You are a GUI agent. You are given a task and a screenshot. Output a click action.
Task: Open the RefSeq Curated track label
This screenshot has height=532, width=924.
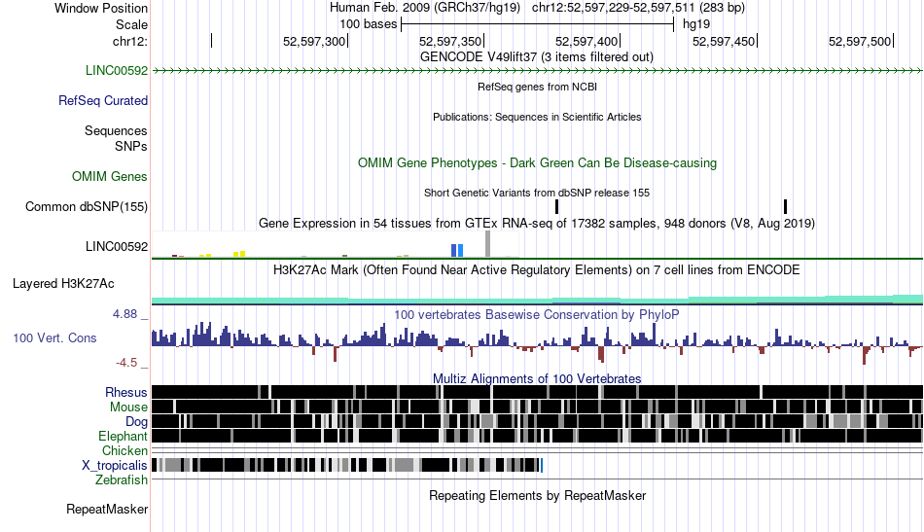tap(103, 101)
